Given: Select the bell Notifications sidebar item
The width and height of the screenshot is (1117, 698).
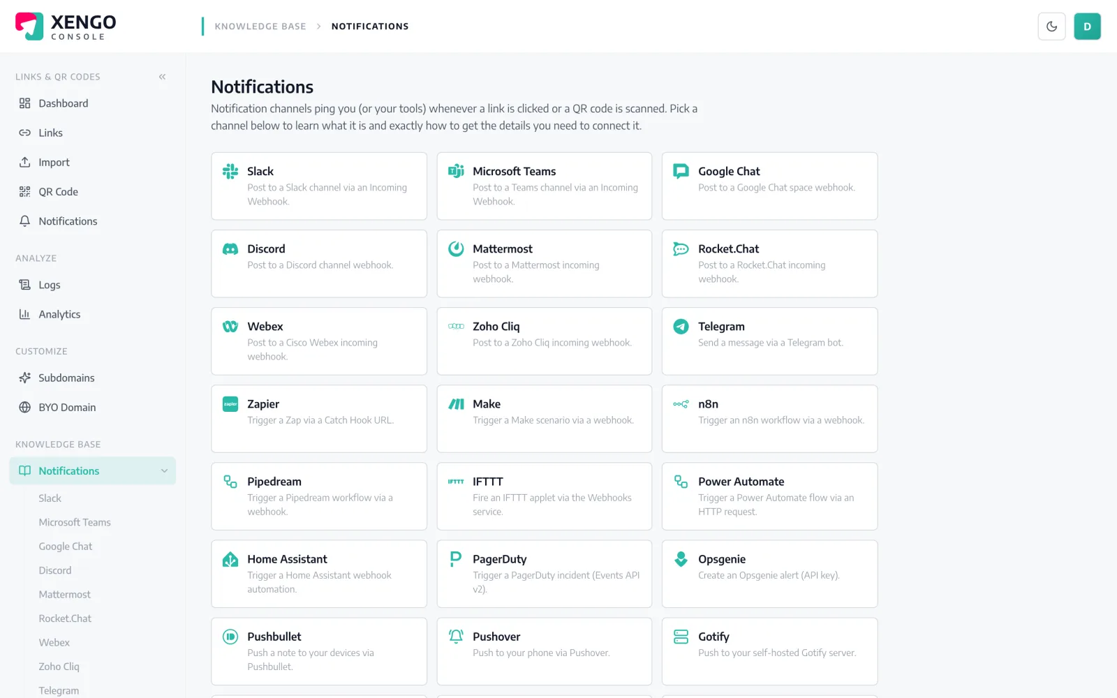Looking at the screenshot, I should coord(93,221).
